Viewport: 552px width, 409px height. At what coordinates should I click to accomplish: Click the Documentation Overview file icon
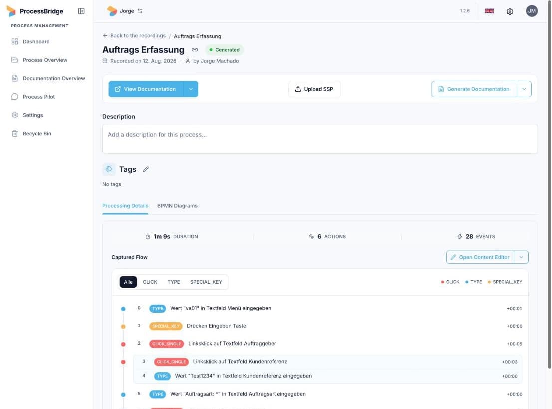tap(15, 78)
